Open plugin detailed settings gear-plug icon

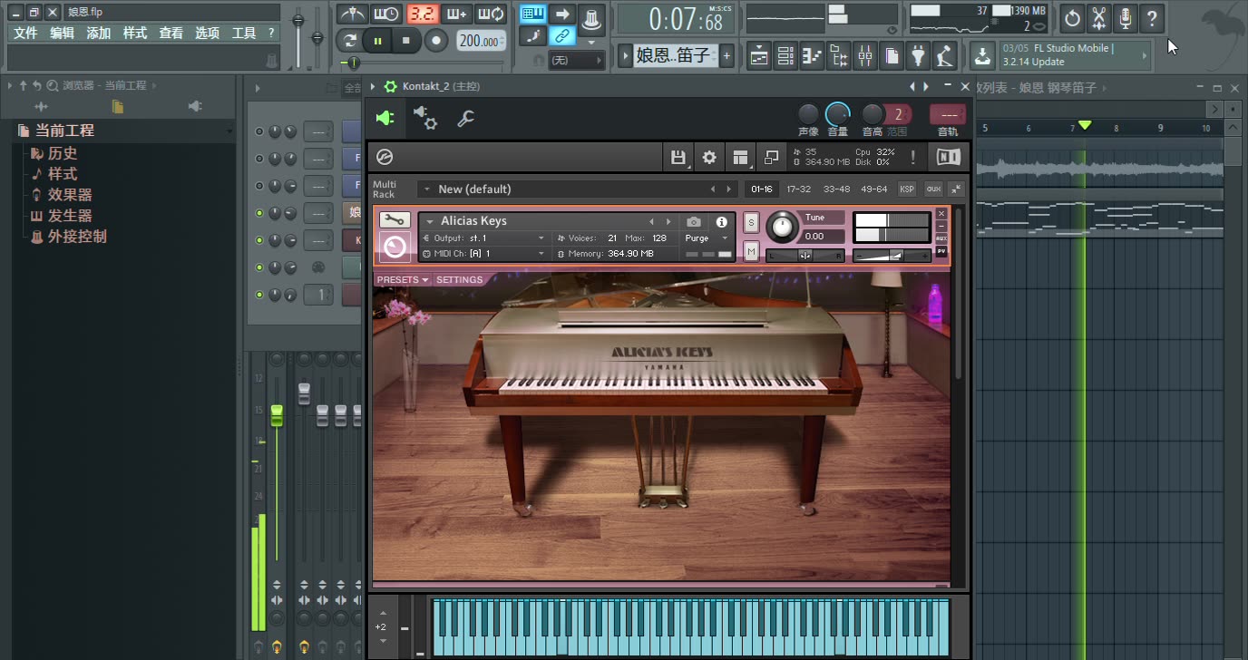[x=424, y=117]
